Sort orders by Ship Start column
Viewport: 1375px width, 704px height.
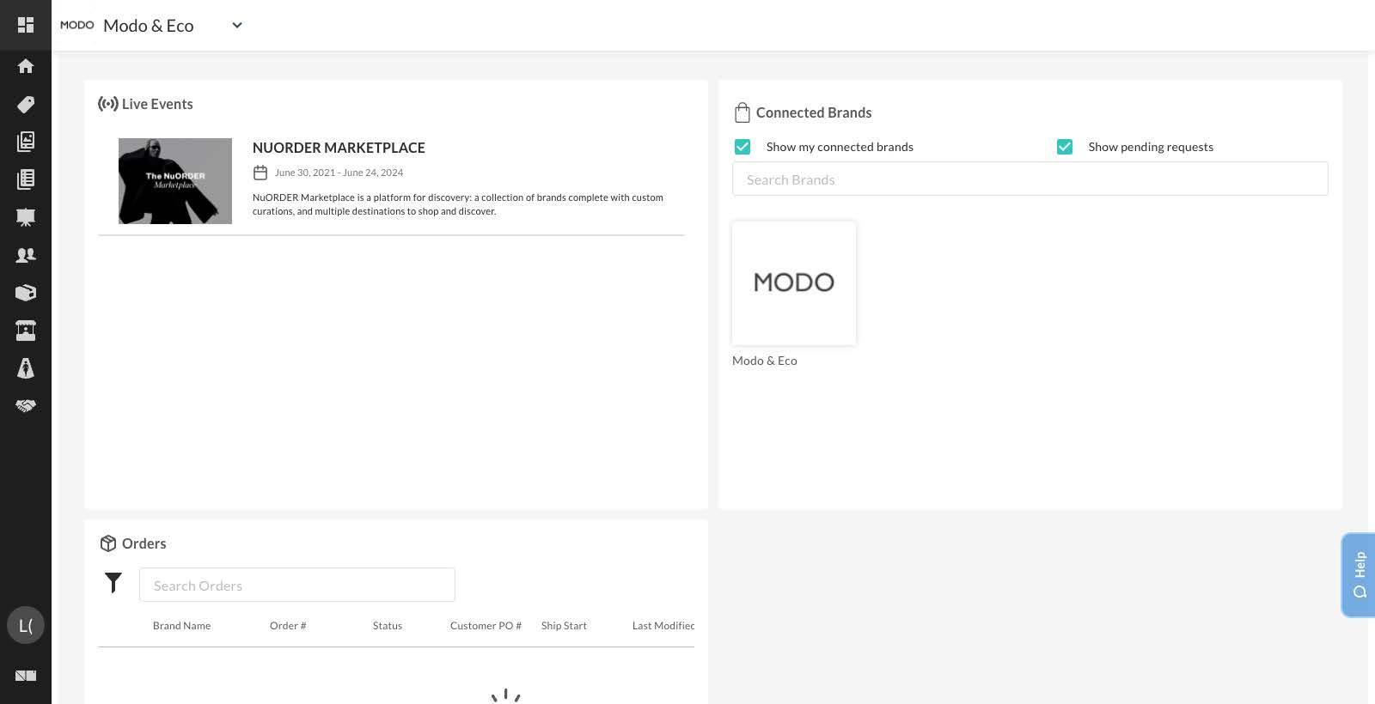coord(564,626)
